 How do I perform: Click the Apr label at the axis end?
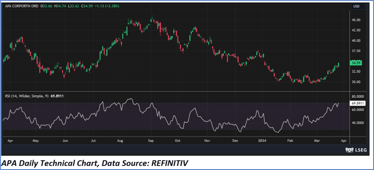(343, 141)
